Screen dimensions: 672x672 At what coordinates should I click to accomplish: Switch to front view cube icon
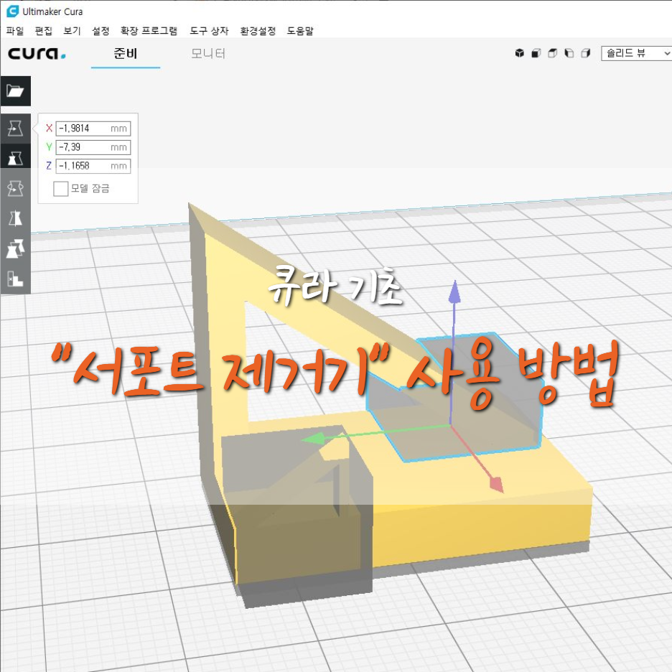point(536,53)
